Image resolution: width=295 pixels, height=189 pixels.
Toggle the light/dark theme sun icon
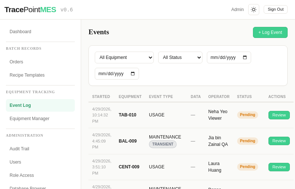pyautogui.click(x=254, y=10)
